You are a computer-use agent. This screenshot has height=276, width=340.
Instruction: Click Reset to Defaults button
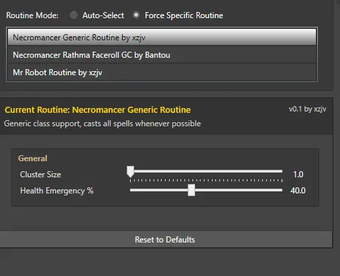[166, 240]
